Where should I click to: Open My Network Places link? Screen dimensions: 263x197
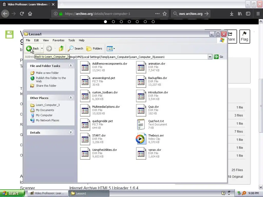click(x=48, y=120)
